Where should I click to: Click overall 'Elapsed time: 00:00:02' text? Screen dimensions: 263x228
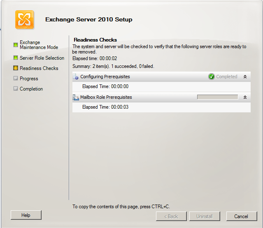95,58
